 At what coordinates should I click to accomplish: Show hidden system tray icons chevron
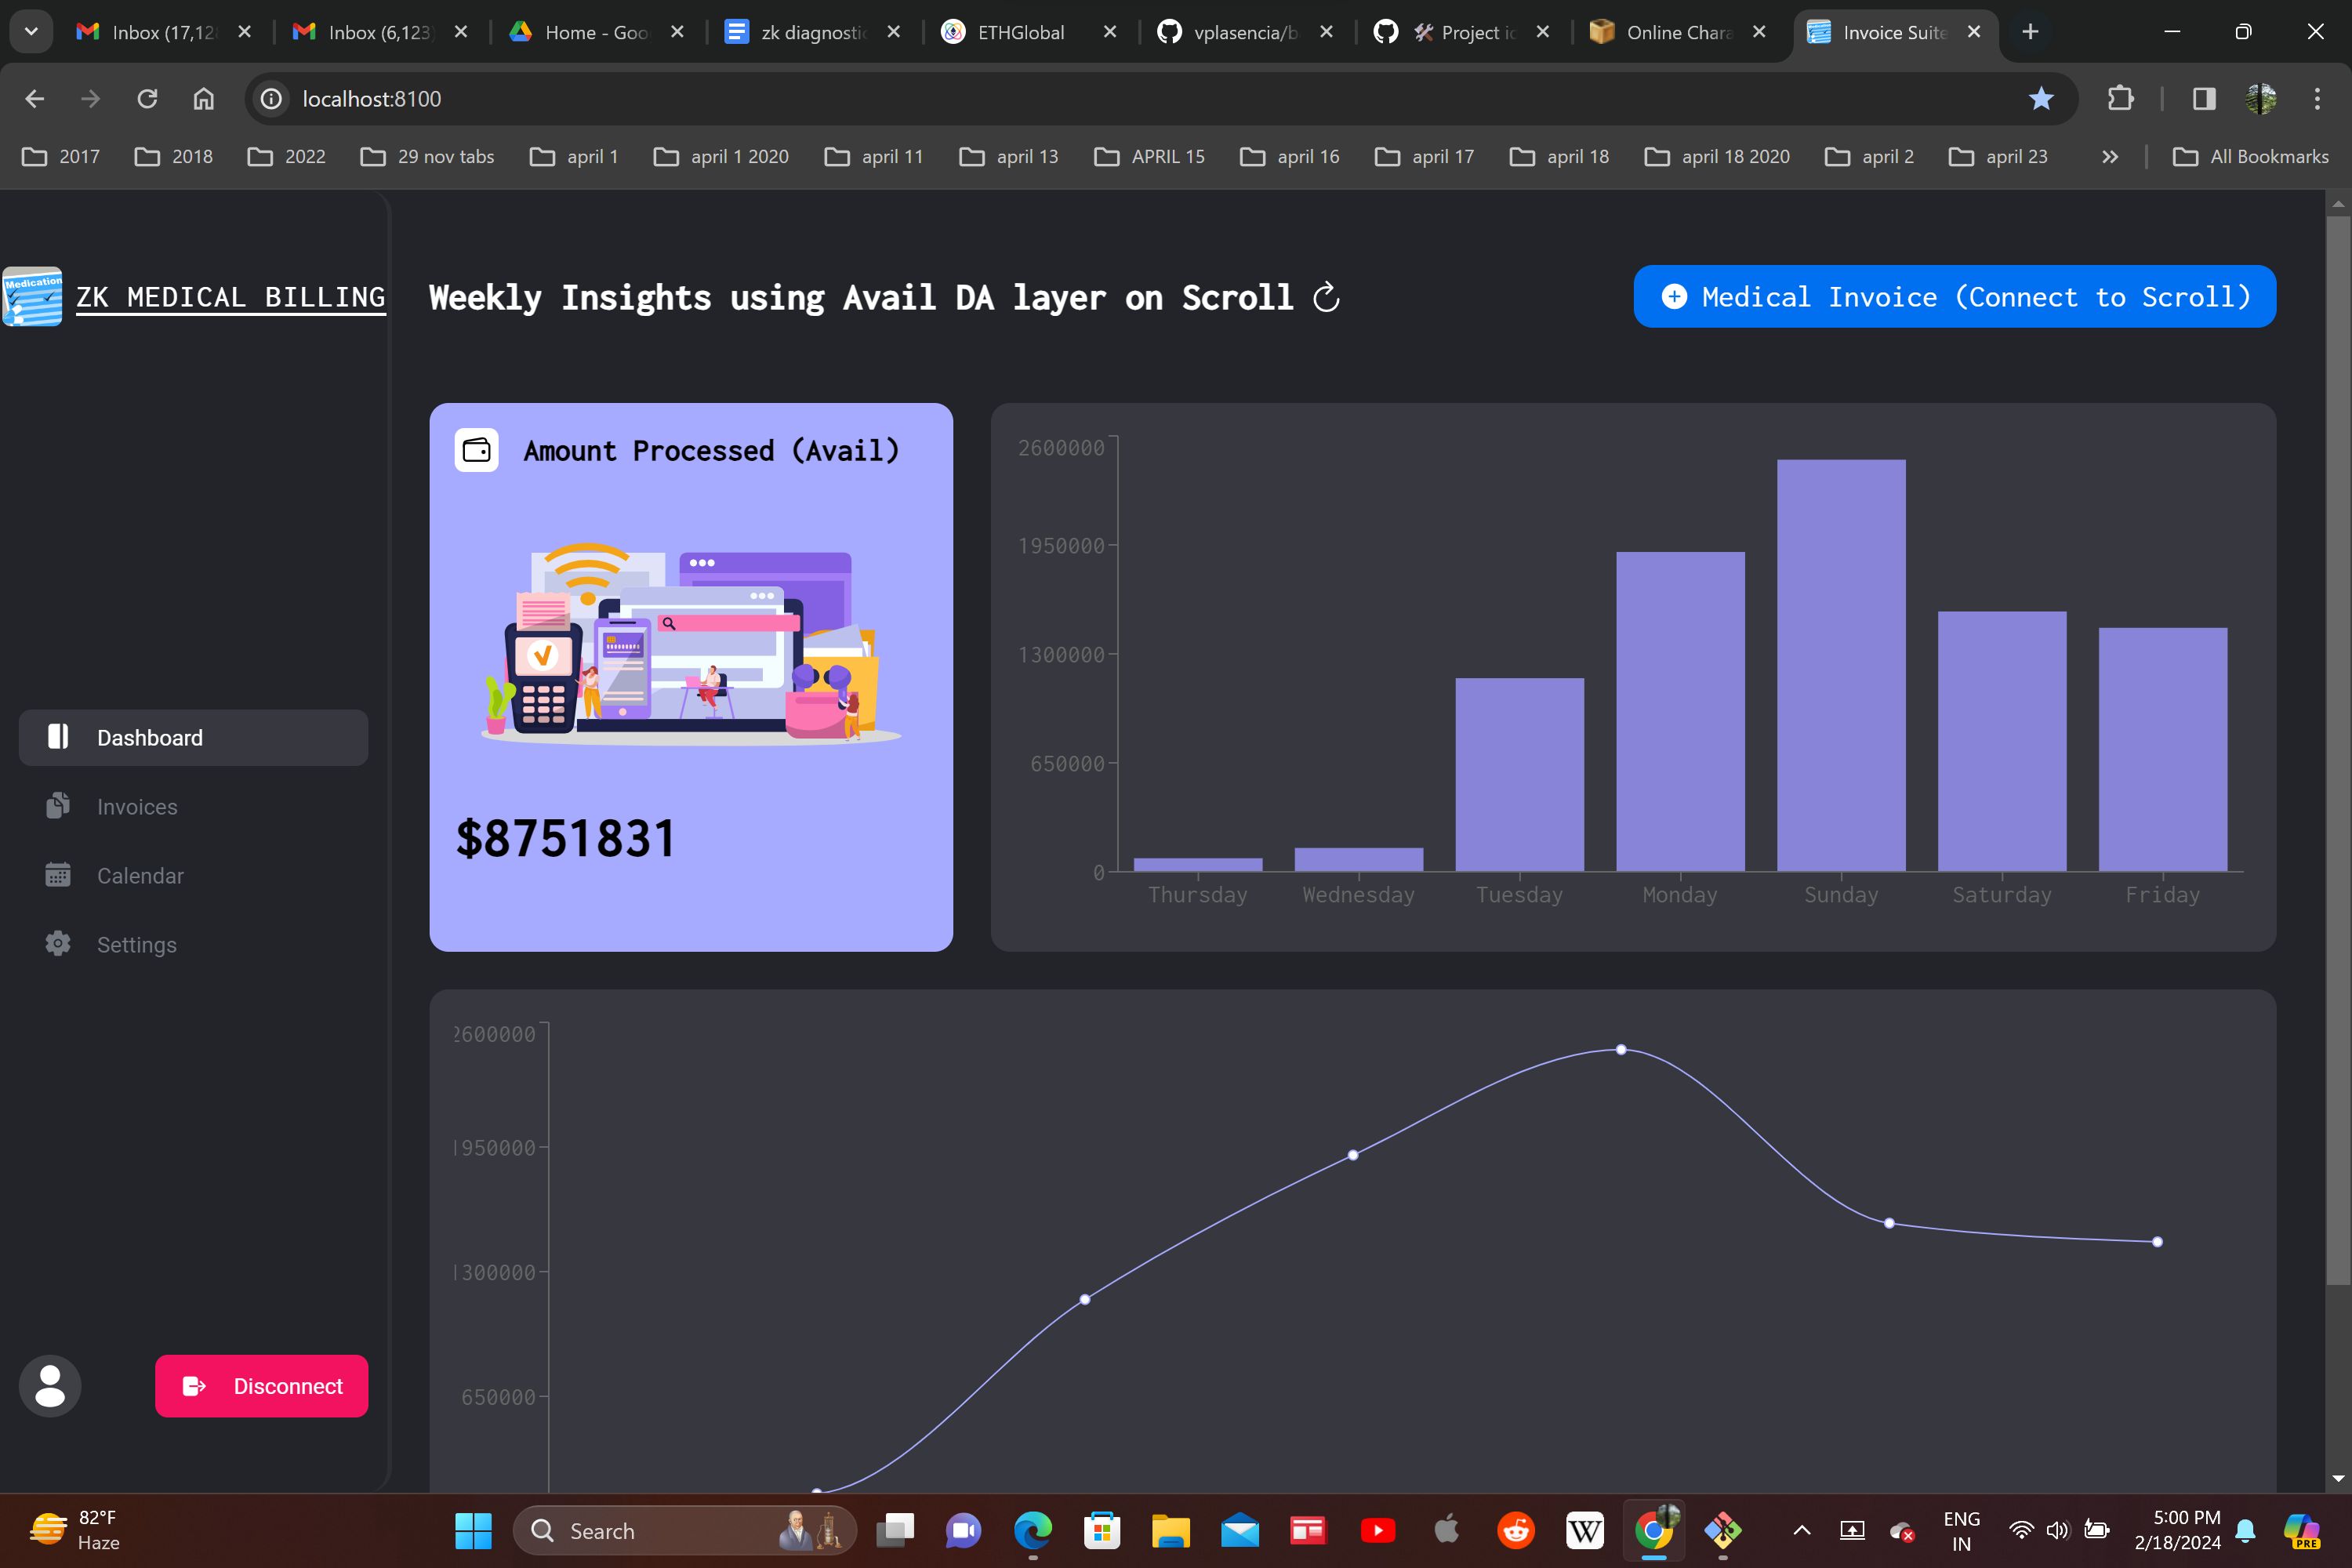1802,1531
